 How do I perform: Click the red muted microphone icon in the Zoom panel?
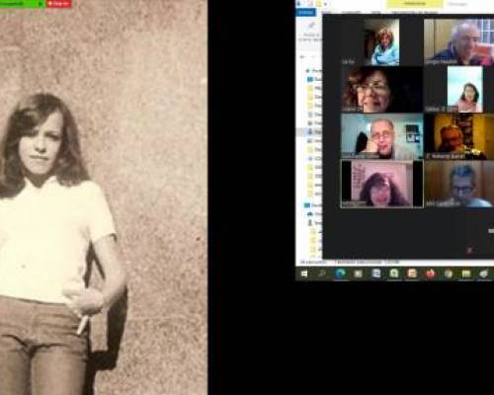point(470,251)
